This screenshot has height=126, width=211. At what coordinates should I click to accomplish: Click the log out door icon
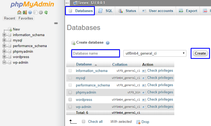pos(25,12)
